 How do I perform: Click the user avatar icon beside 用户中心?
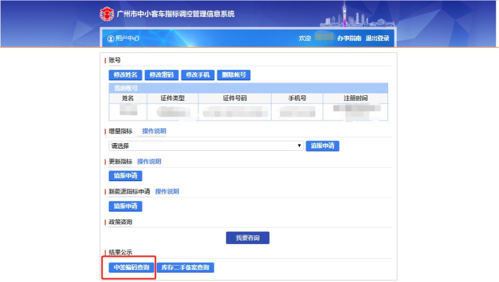tap(111, 38)
